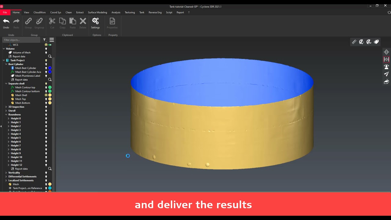Screen dimensions: 391x220
Task: Click the Copy icon in Clipboard
Action: pyautogui.click(x=63, y=21)
